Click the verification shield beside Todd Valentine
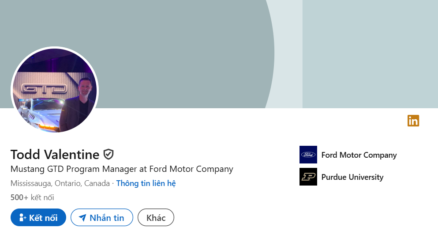This screenshot has width=438, height=239. (109, 154)
